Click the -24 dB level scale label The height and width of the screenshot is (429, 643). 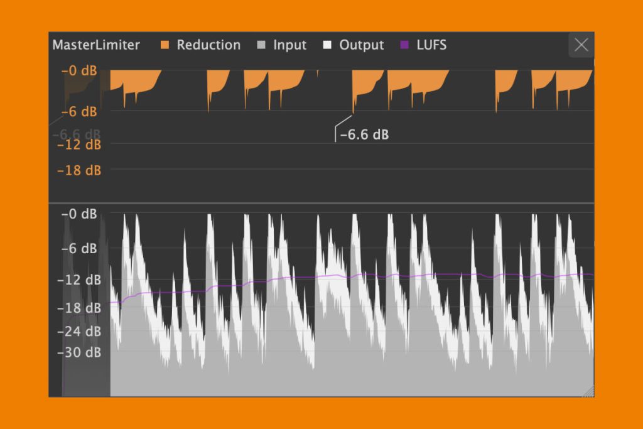click(x=79, y=331)
